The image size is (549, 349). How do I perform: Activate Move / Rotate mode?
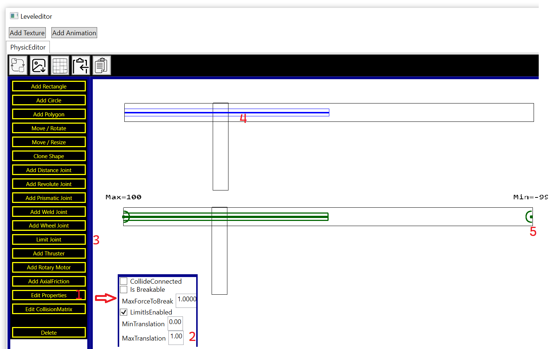(49, 128)
